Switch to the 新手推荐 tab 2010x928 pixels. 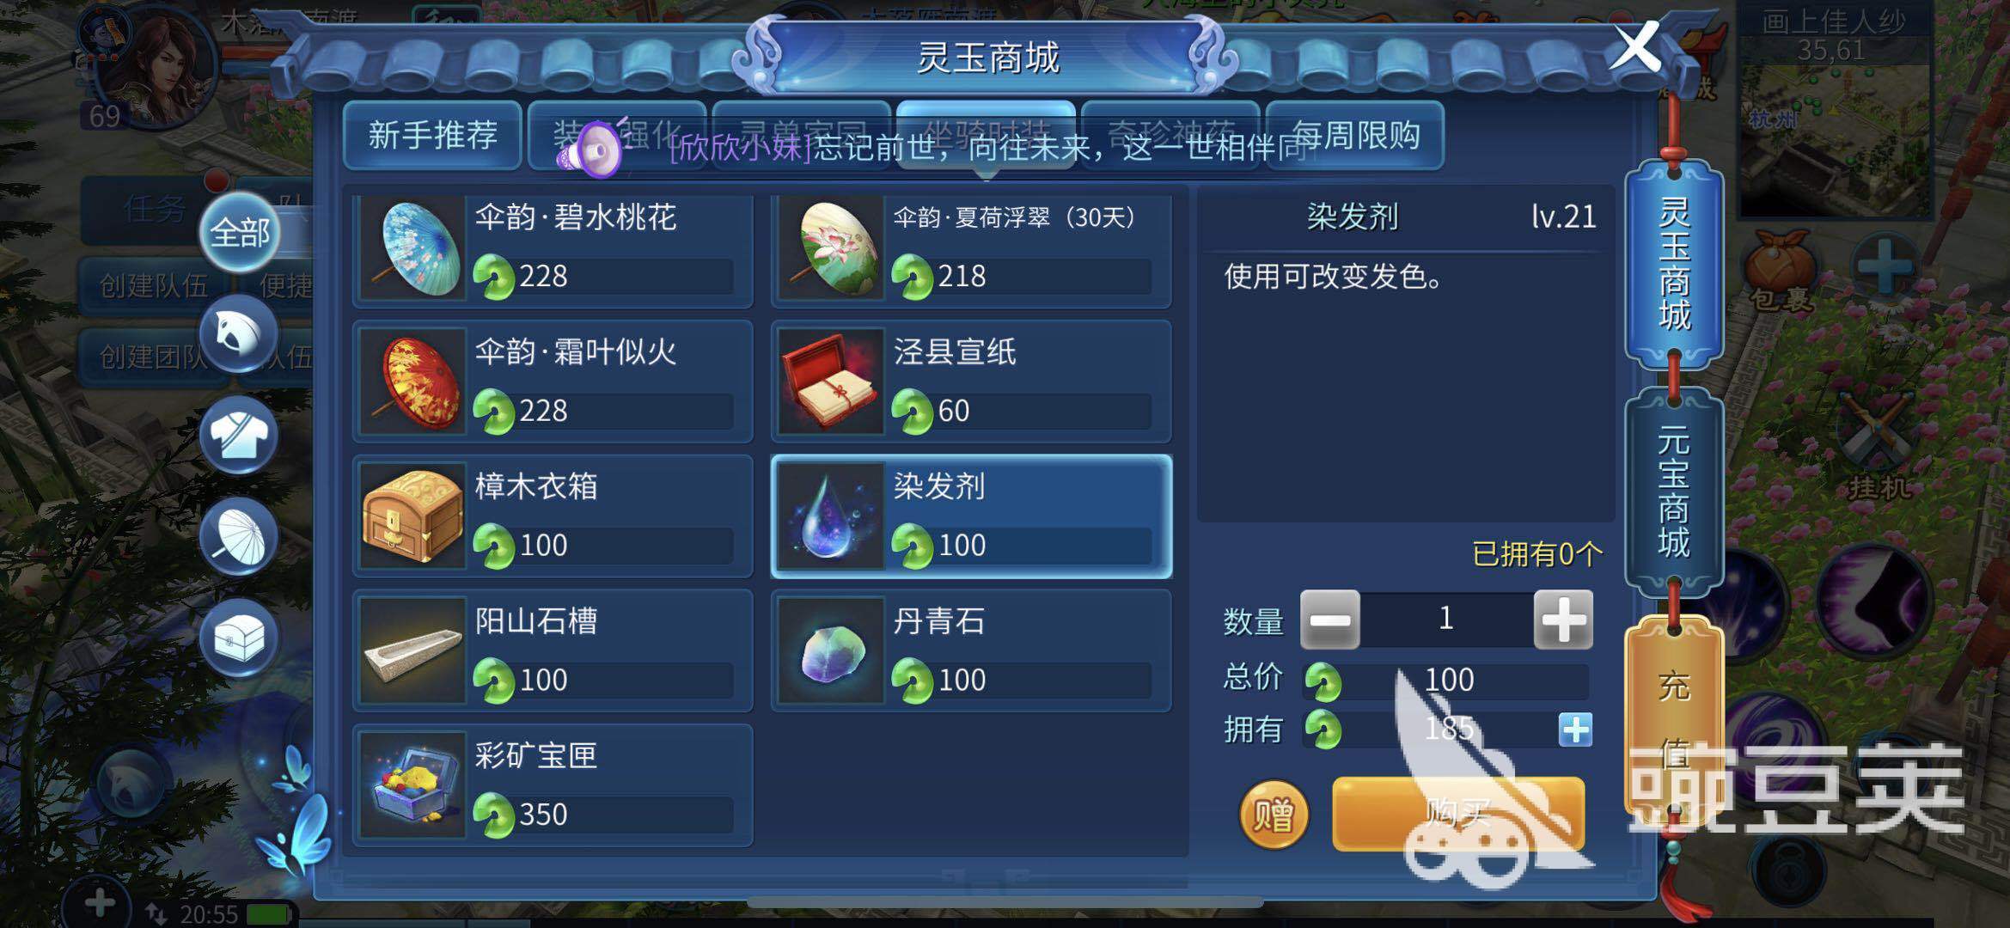432,135
